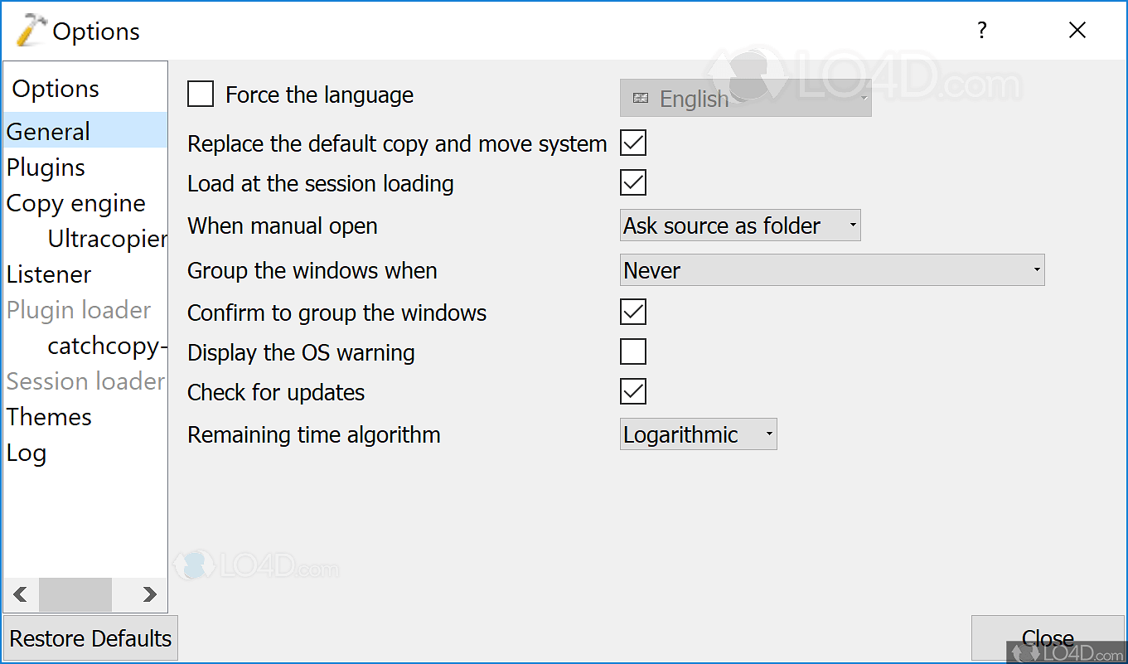1128x664 pixels.
Task: Select the Log options entry
Action: 27,453
